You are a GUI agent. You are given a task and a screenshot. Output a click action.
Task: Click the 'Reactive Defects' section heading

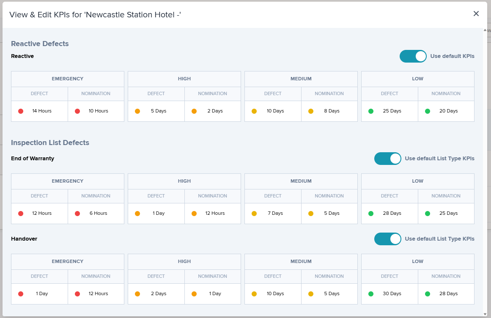(x=40, y=44)
